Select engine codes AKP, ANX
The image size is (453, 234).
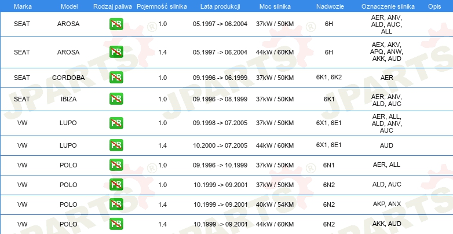pyautogui.click(x=387, y=204)
